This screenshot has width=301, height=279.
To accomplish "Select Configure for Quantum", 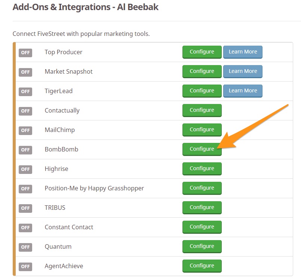I will pos(202,246).
